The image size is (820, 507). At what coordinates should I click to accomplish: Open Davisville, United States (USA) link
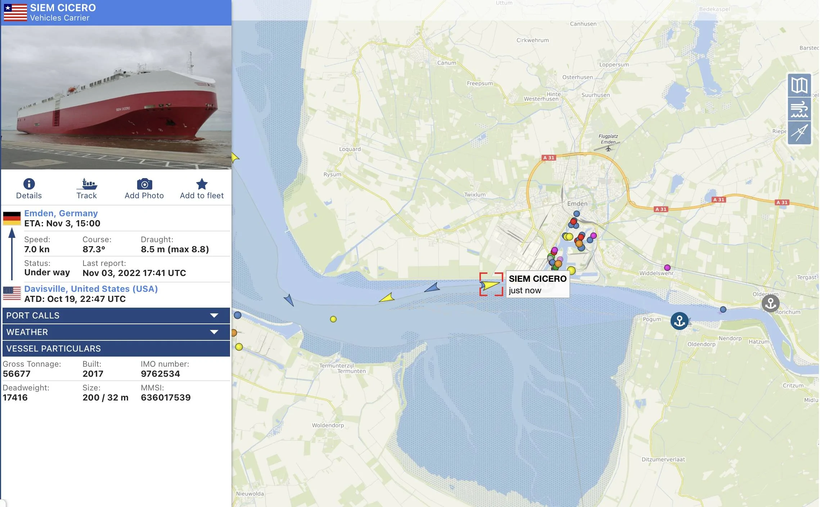pos(91,289)
